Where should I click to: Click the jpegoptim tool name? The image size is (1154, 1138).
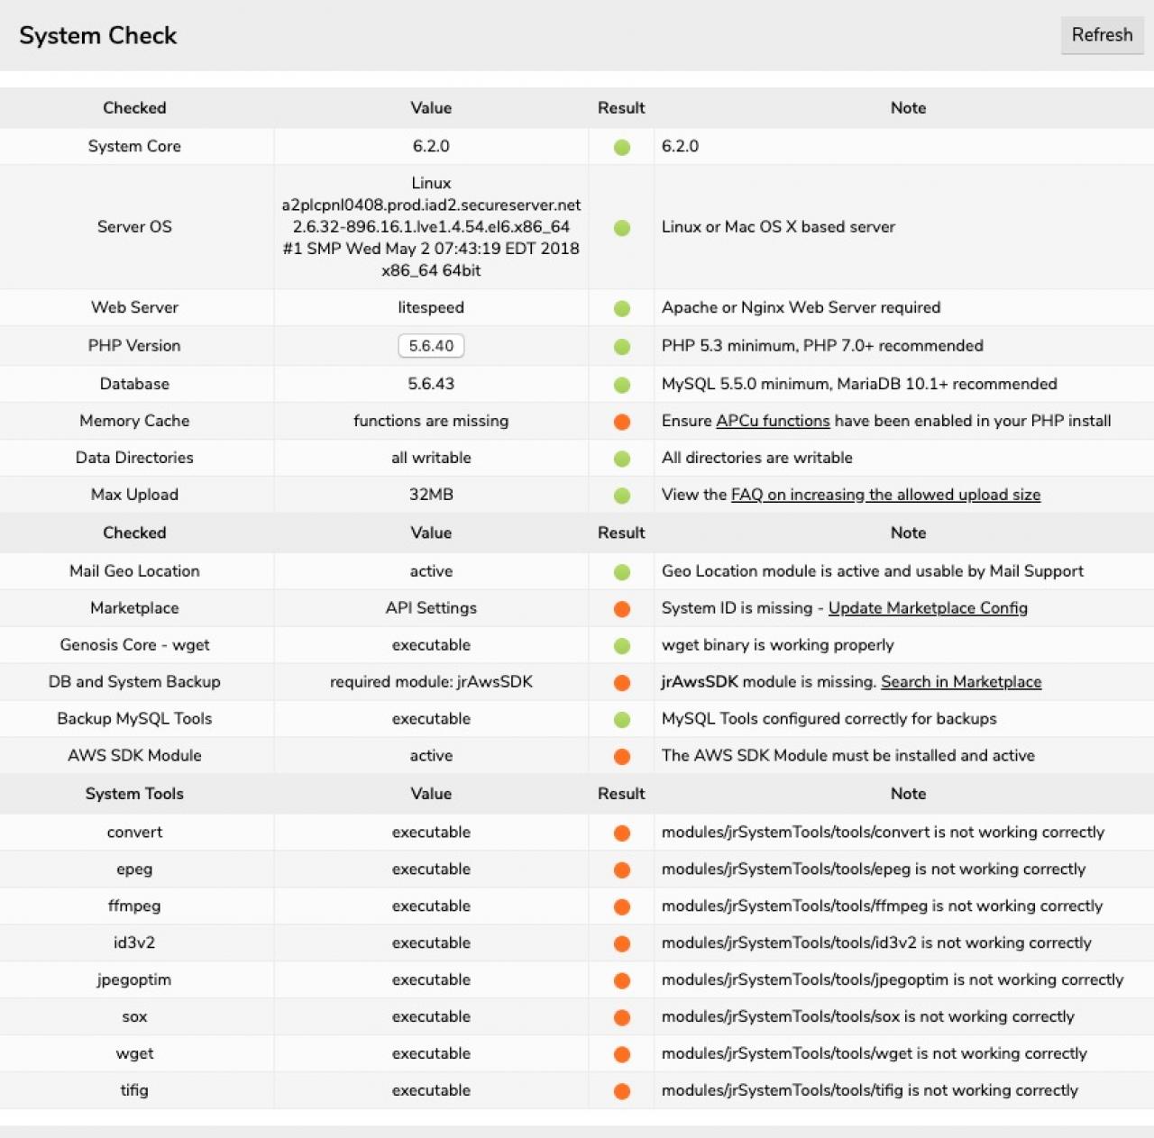coord(134,979)
